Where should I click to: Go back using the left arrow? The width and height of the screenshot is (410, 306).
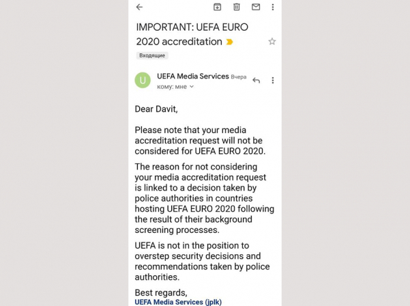[x=139, y=7]
